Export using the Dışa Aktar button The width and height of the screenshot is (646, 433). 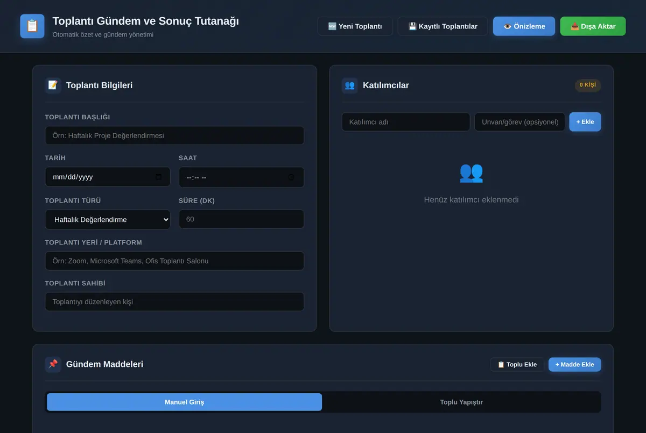(x=593, y=26)
